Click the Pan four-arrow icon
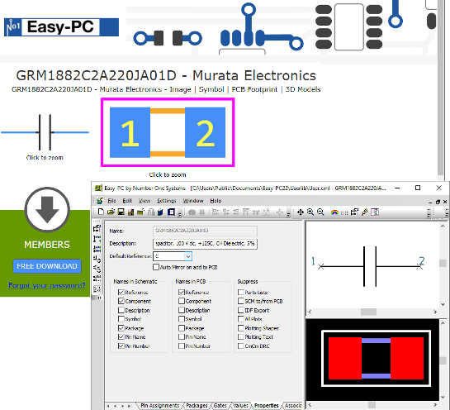 301,212
